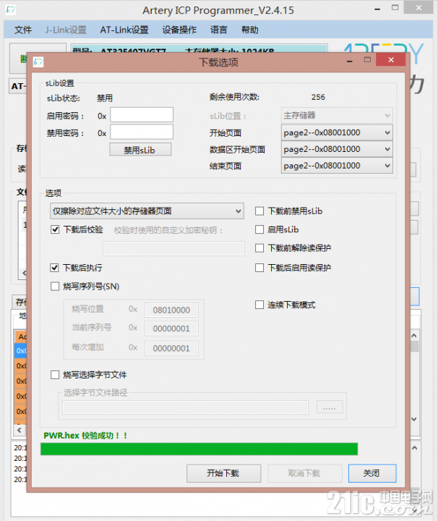Open the 语言 menu

pos(219,30)
